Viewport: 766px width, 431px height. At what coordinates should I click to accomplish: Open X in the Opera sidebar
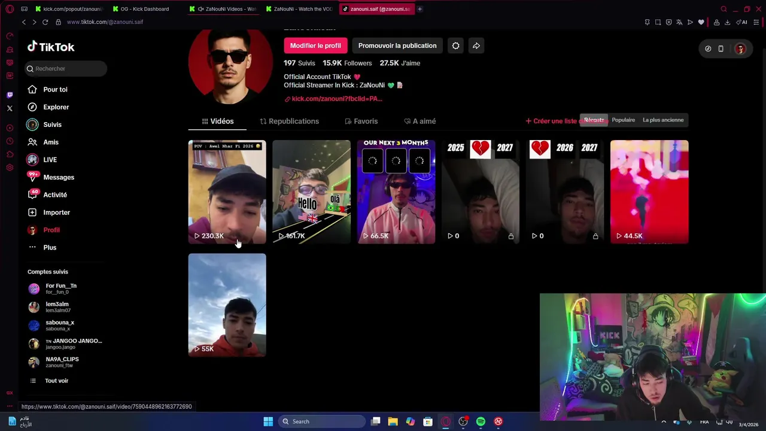tap(10, 108)
